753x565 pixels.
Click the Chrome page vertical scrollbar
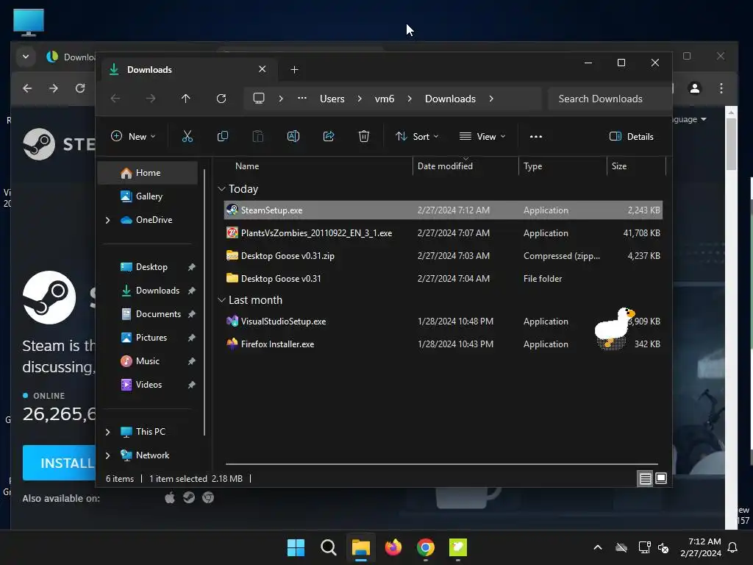pyautogui.click(x=731, y=143)
